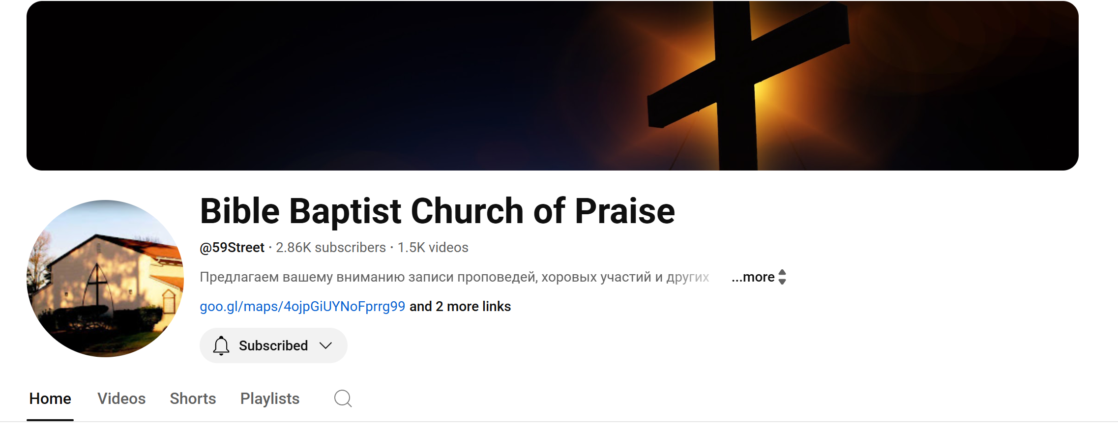Click the Subscribed button

coord(273,345)
